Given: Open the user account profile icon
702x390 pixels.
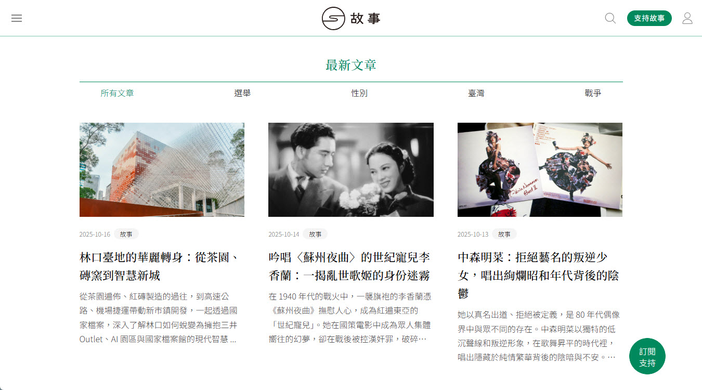Looking at the screenshot, I should [687, 18].
